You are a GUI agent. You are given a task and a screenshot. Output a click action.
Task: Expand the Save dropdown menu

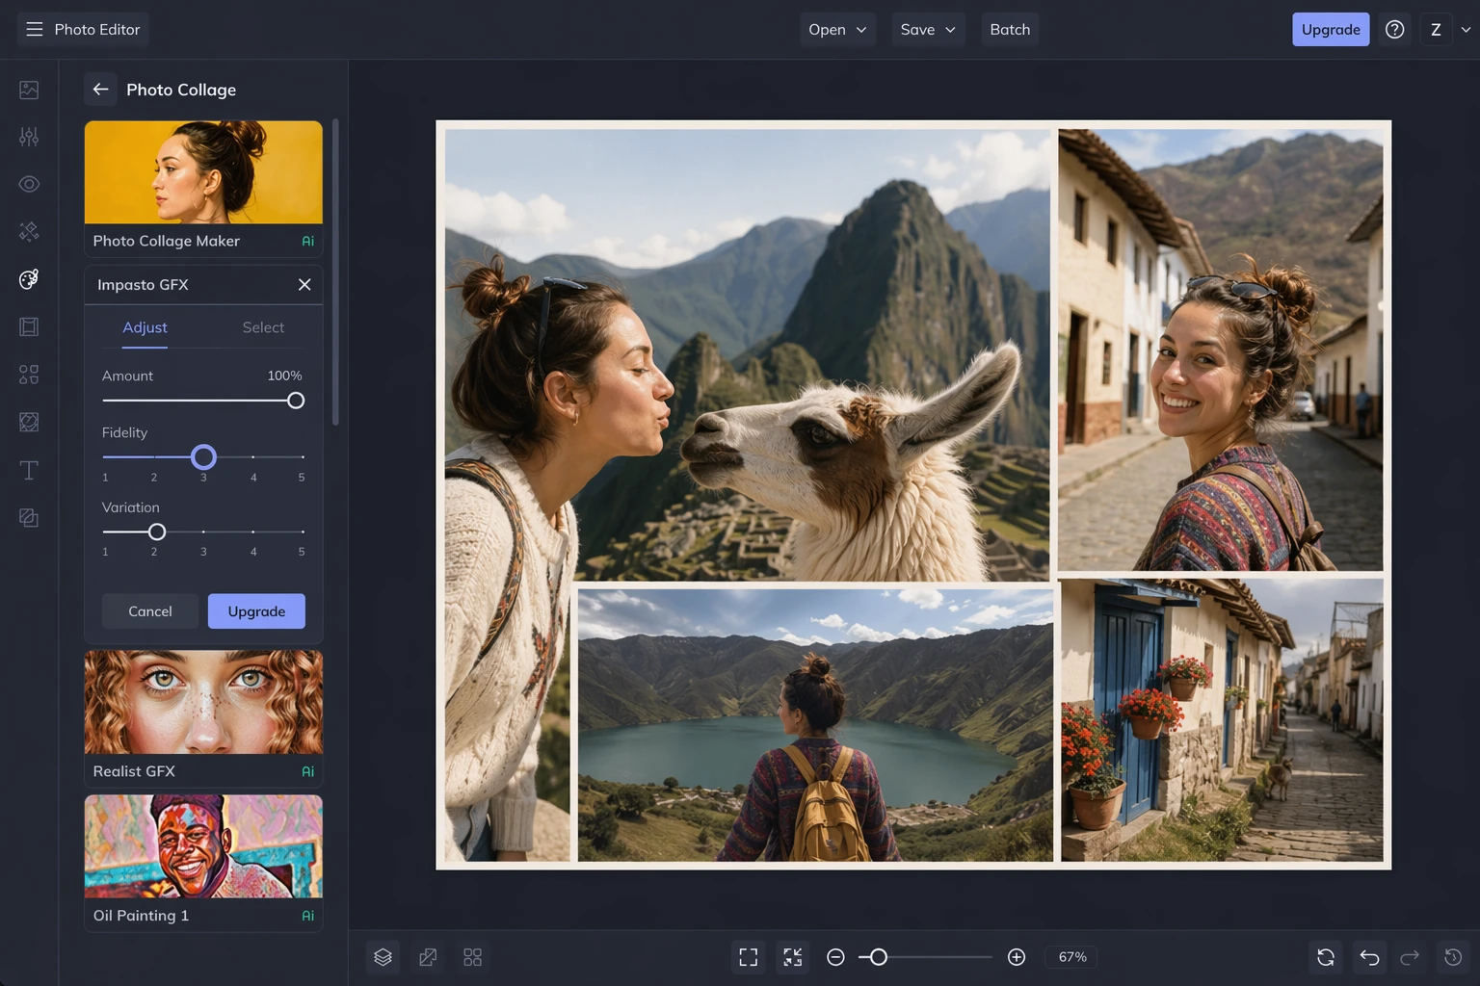(927, 30)
